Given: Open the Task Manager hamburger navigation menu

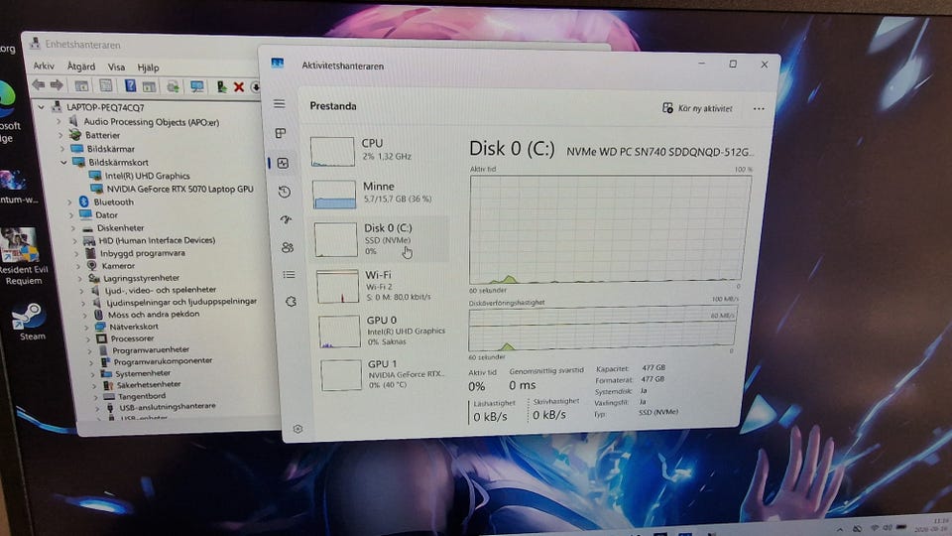Looking at the screenshot, I should [x=280, y=104].
